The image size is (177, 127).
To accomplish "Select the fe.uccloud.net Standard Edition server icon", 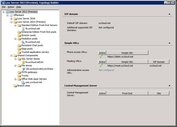I will pyautogui.click(x=23, y=29).
